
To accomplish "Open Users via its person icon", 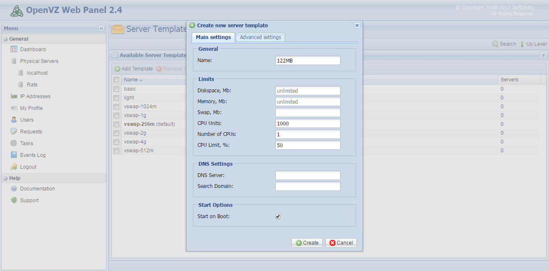I will [x=14, y=120].
